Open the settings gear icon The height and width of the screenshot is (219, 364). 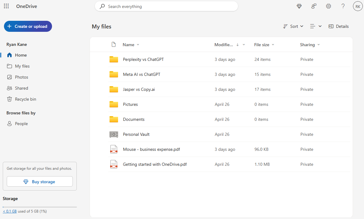coord(328,6)
